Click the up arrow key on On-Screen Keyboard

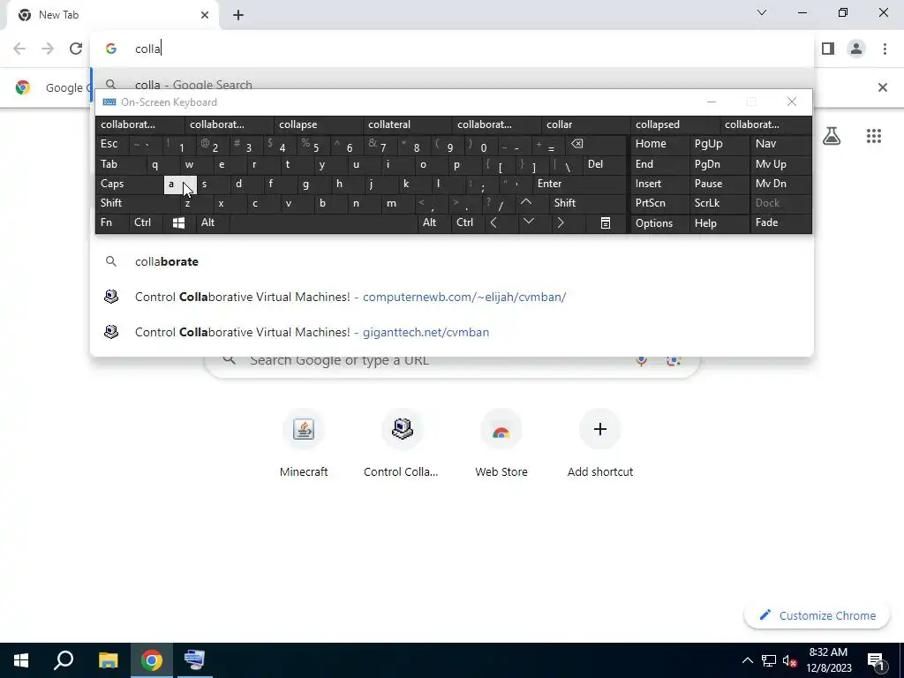526,202
